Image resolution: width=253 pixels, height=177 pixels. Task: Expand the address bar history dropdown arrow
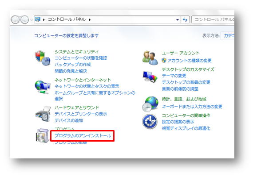pos(178,20)
